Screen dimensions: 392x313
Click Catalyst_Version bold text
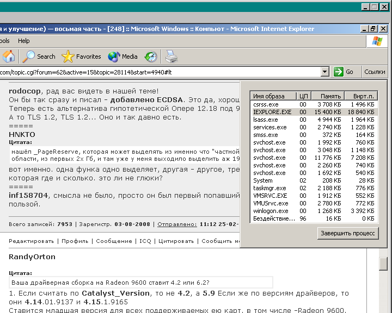click(116, 293)
